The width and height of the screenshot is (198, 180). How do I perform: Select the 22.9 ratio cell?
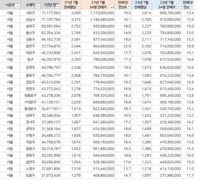coord(123,46)
